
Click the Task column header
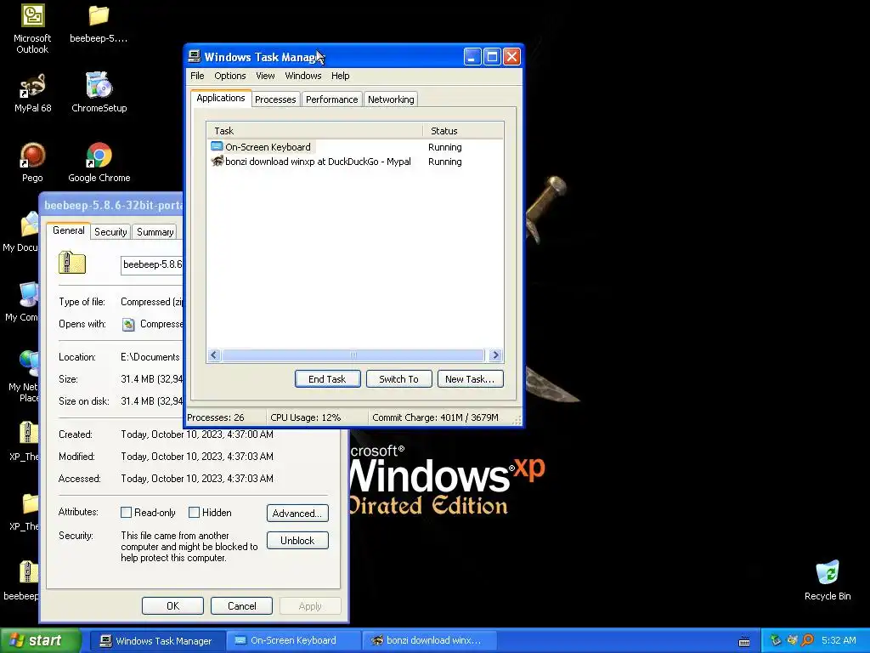click(314, 130)
